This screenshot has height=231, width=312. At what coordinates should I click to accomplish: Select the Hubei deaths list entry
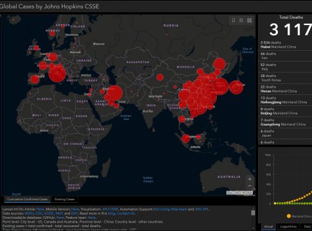click(x=285, y=45)
